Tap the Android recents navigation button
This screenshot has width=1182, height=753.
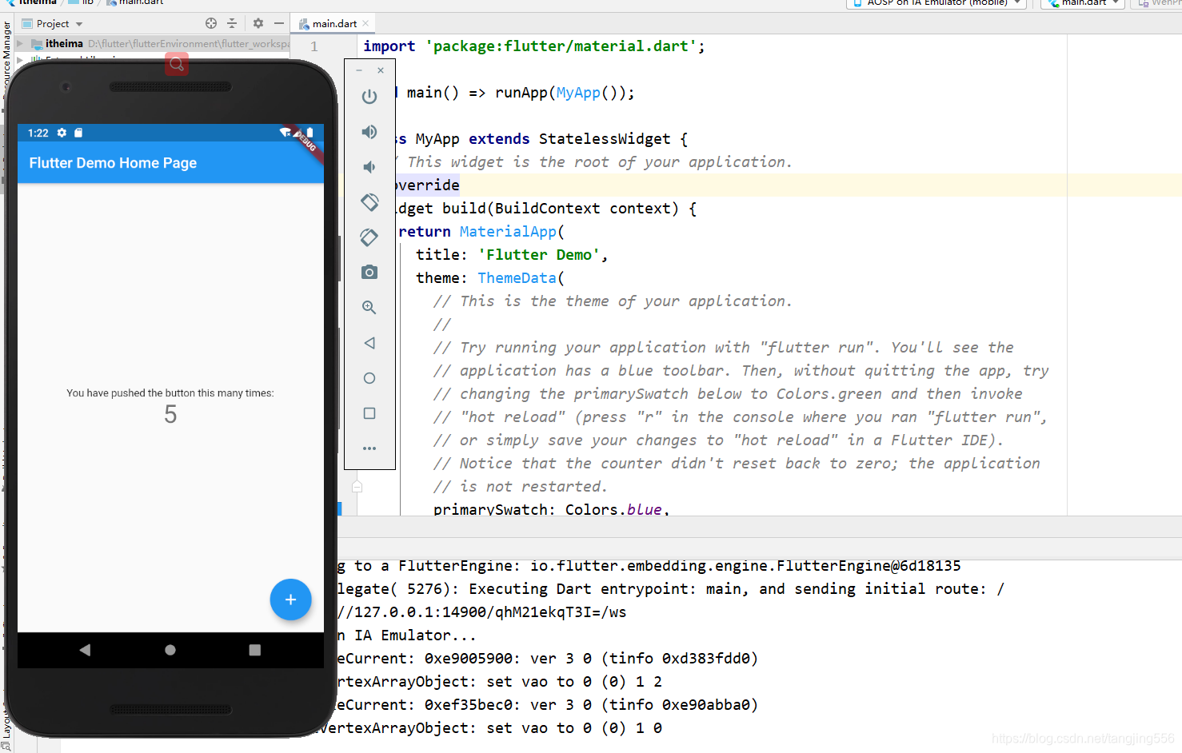pyautogui.click(x=255, y=650)
